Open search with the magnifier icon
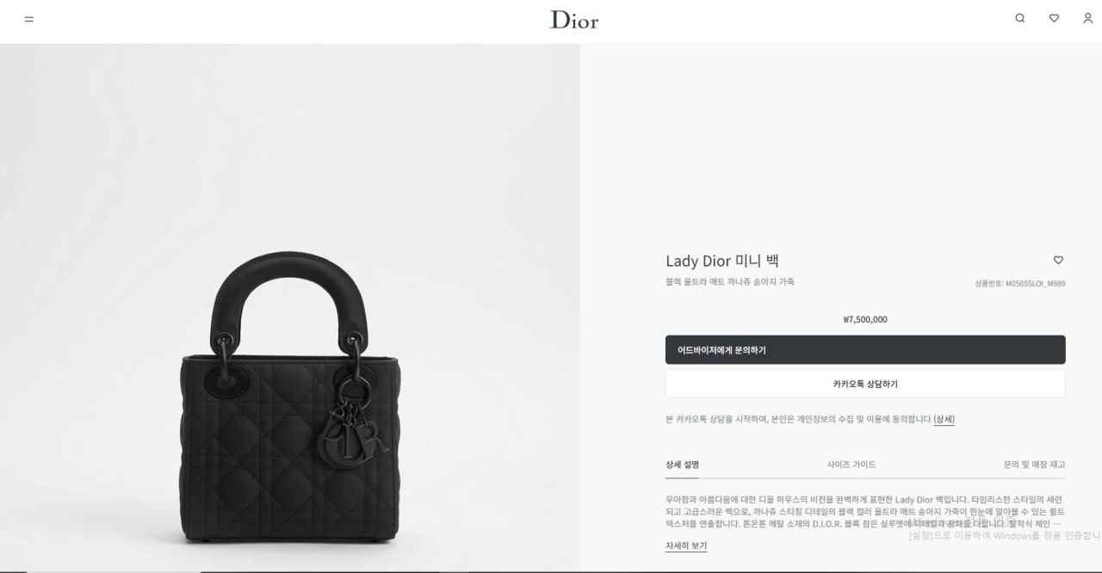Viewport: 1102px width, 573px height. click(x=1020, y=18)
